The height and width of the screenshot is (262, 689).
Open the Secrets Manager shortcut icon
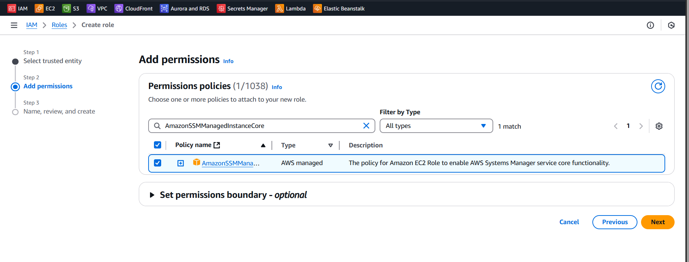(x=221, y=8)
